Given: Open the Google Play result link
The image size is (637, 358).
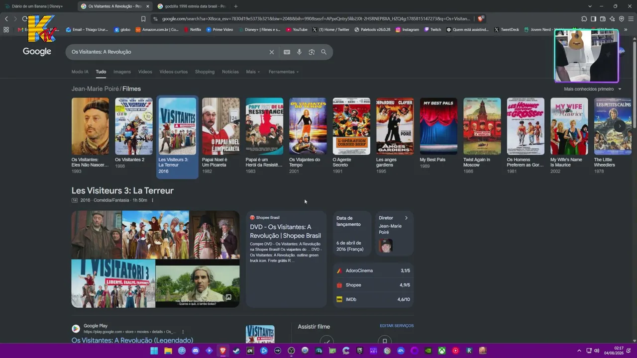Looking at the screenshot, I should [132, 341].
